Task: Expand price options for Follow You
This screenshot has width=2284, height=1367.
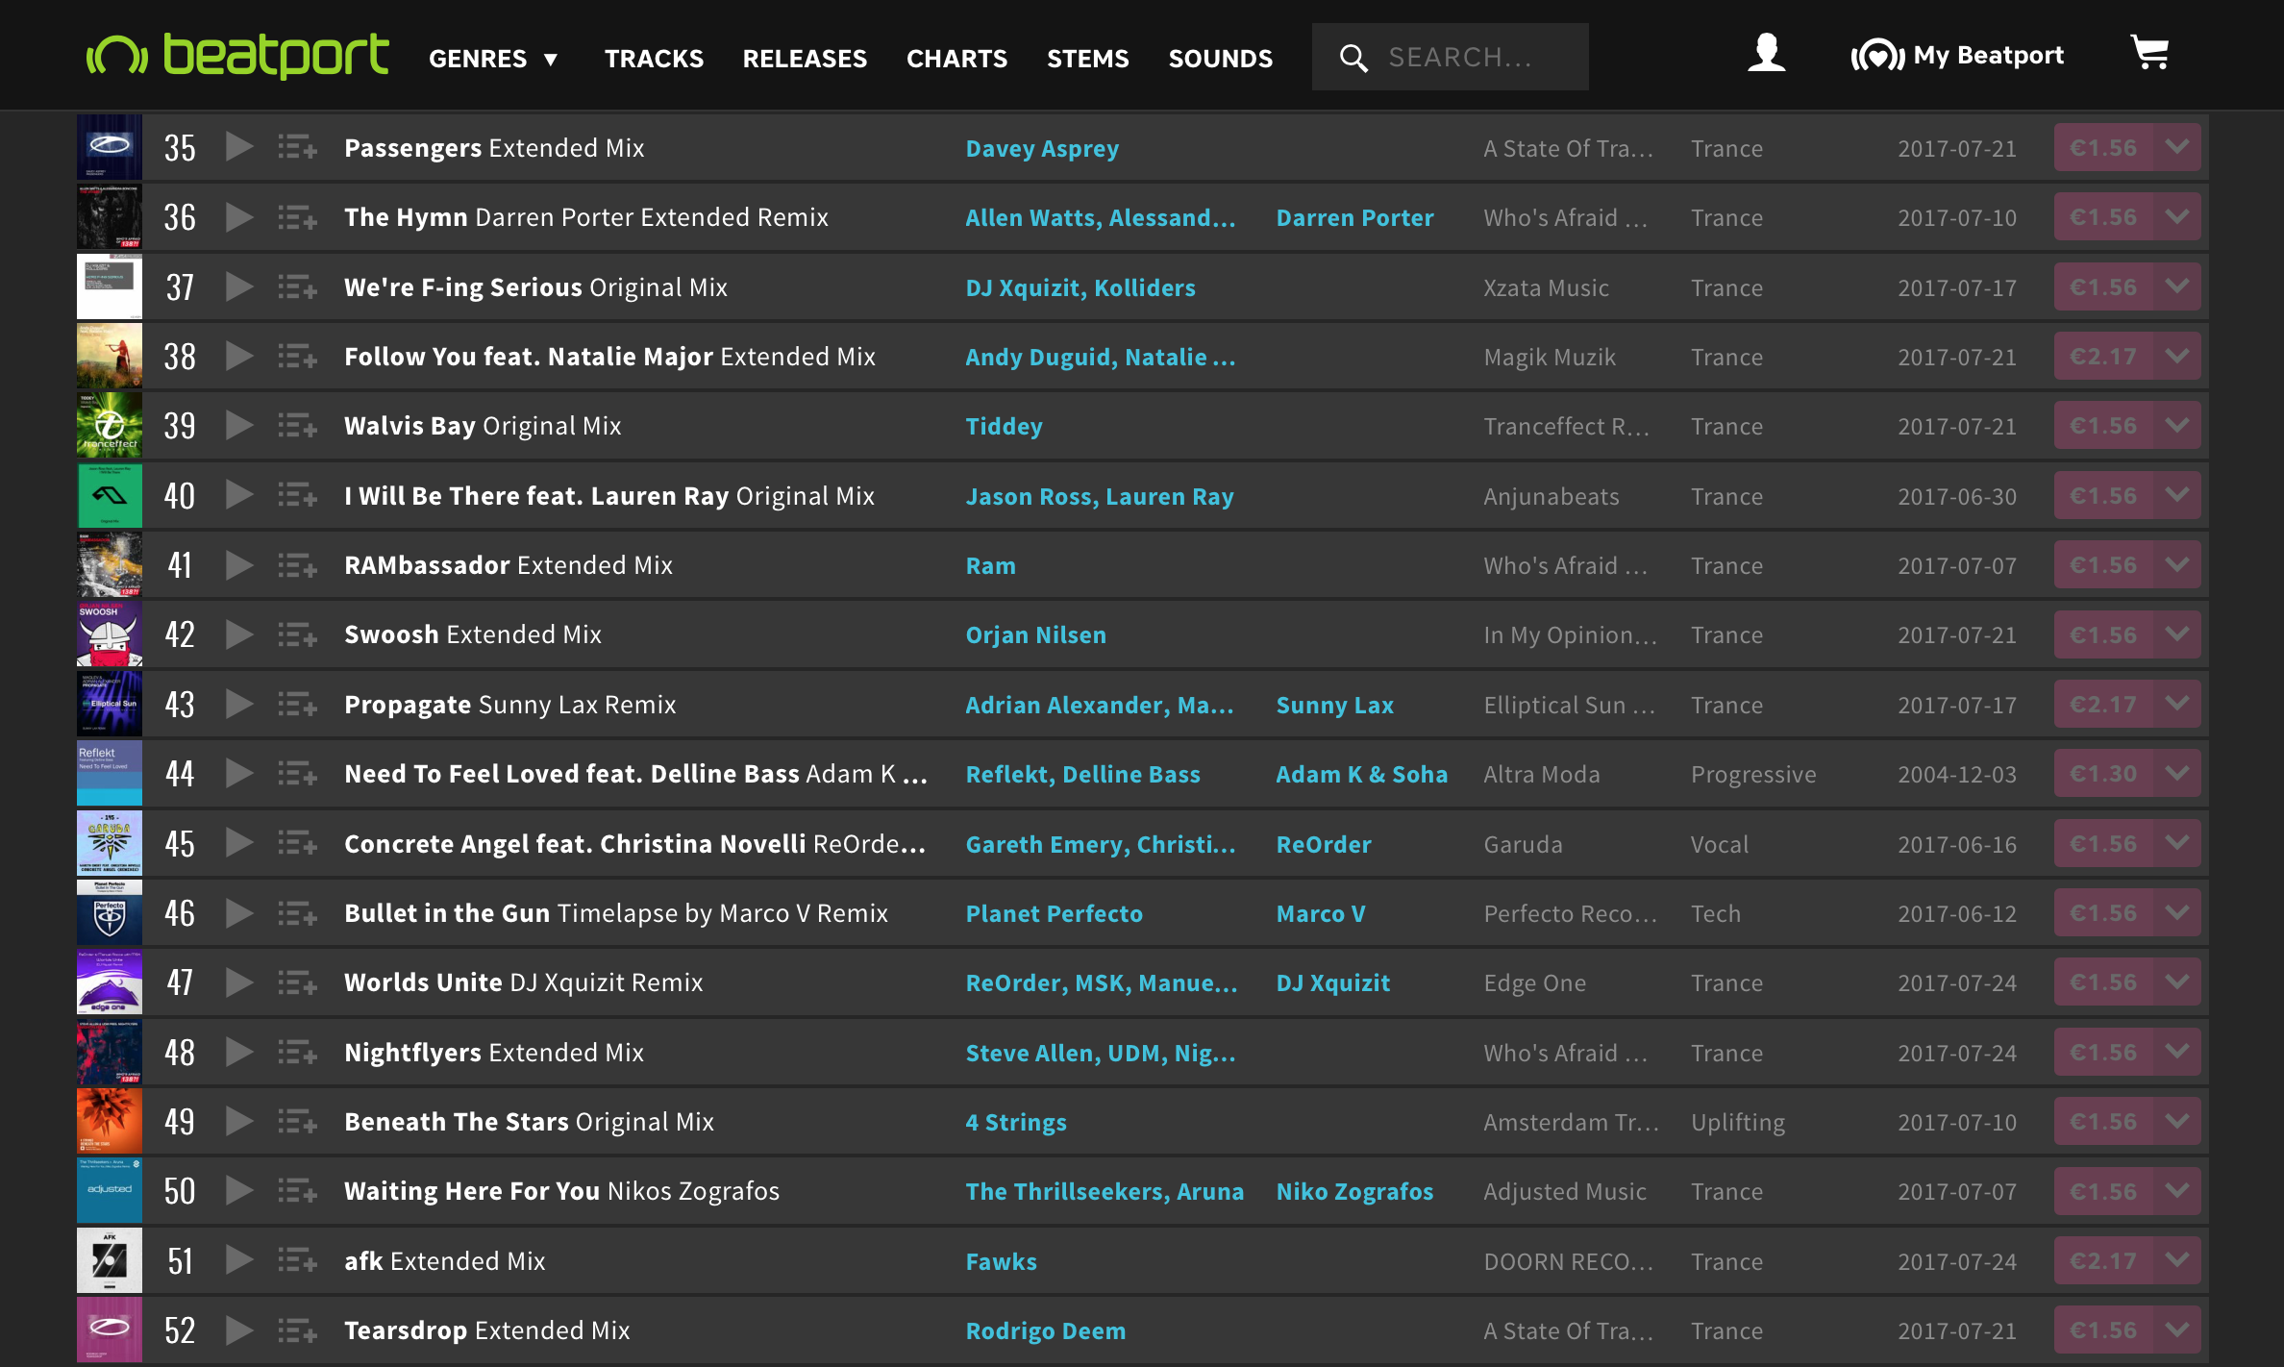Action: pyautogui.click(x=2178, y=356)
